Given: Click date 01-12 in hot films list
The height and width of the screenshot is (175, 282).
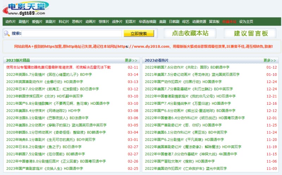Looking at the screenshot, I should point(271,67).
